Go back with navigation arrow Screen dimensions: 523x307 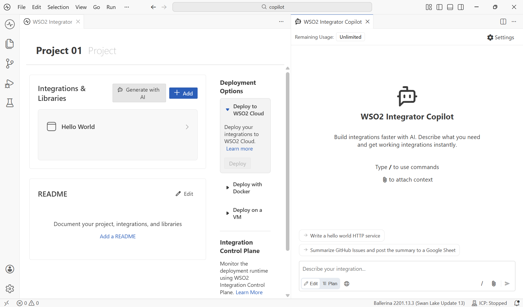click(153, 7)
